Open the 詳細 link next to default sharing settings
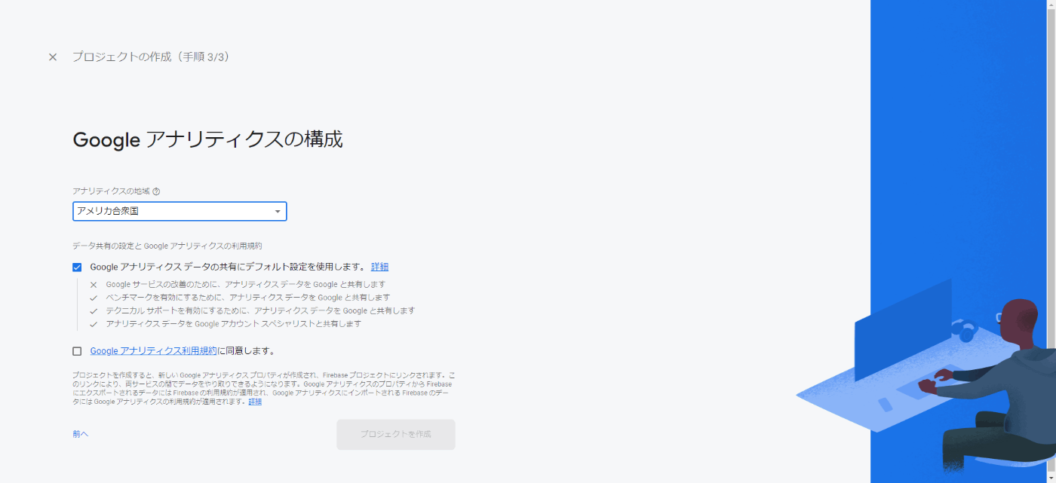 379,267
